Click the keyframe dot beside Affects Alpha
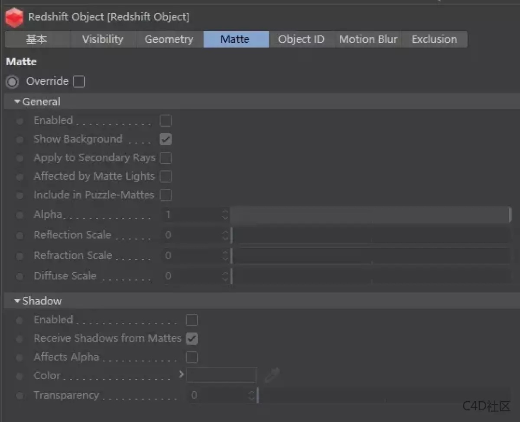This screenshot has width=520, height=422. pyautogui.click(x=19, y=358)
